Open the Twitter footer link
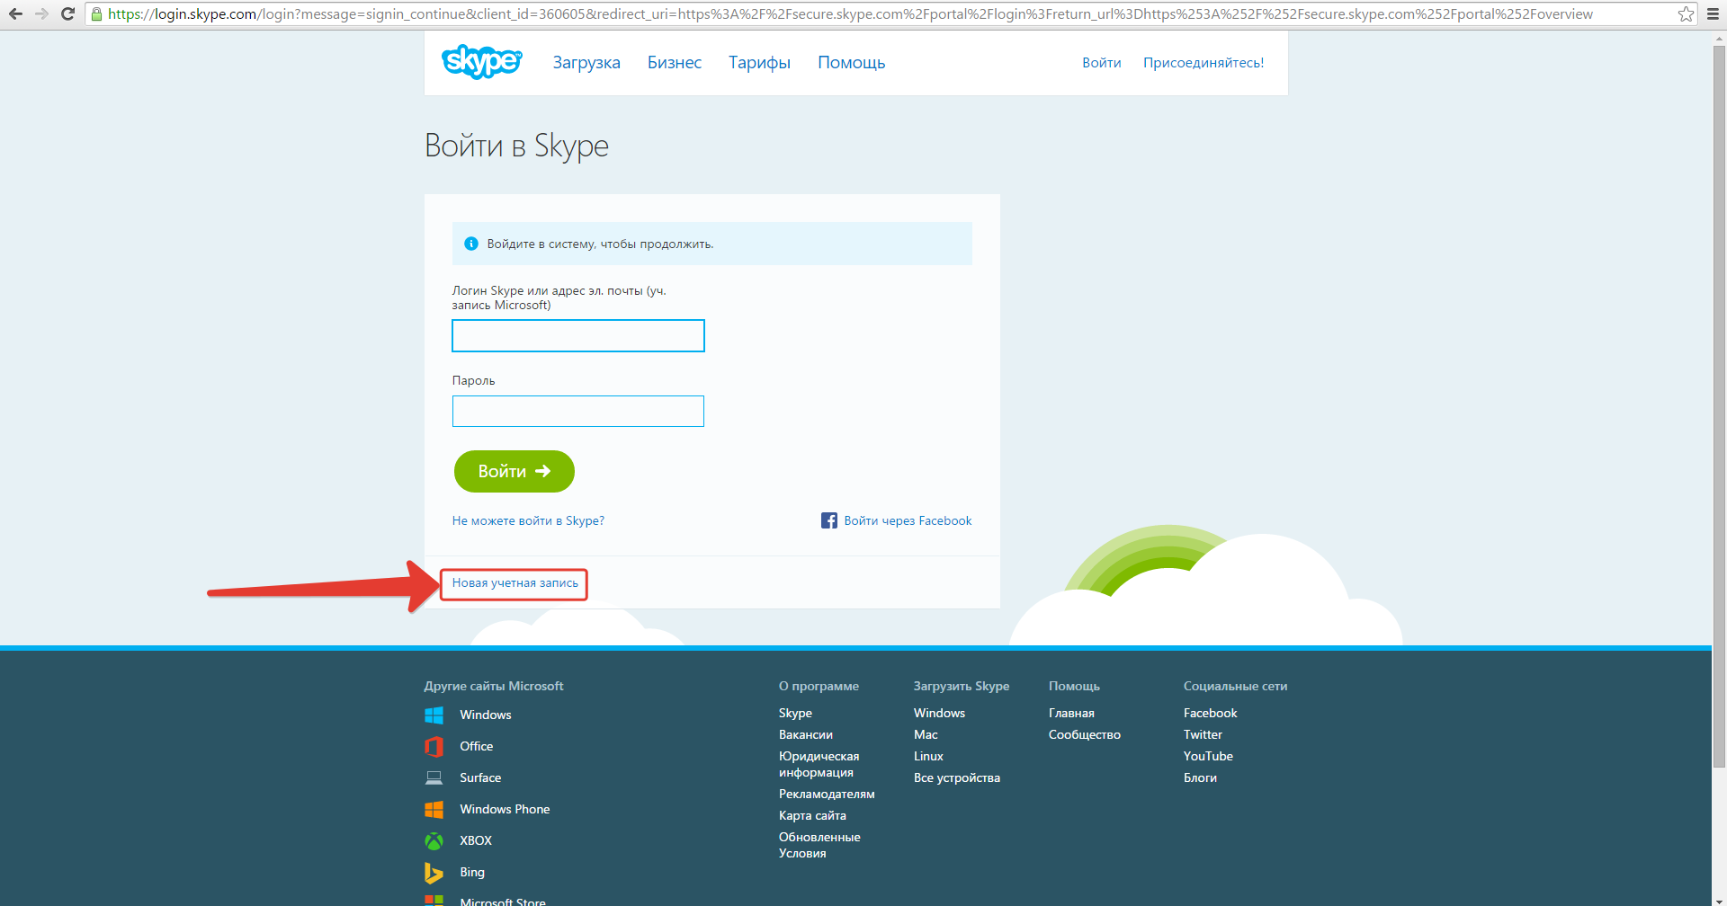The height and width of the screenshot is (906, 1727). (x=1203, y=734)
